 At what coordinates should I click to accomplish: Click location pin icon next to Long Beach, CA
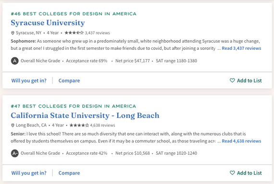point(12,125)
